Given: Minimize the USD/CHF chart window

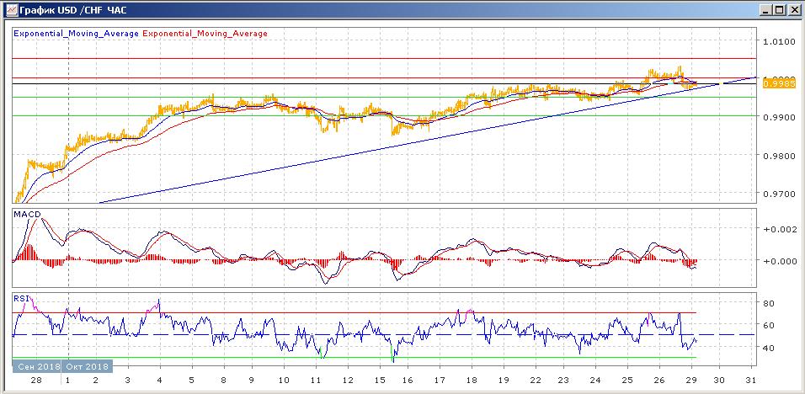Looking at the screenshot, I should click(766, 10).
